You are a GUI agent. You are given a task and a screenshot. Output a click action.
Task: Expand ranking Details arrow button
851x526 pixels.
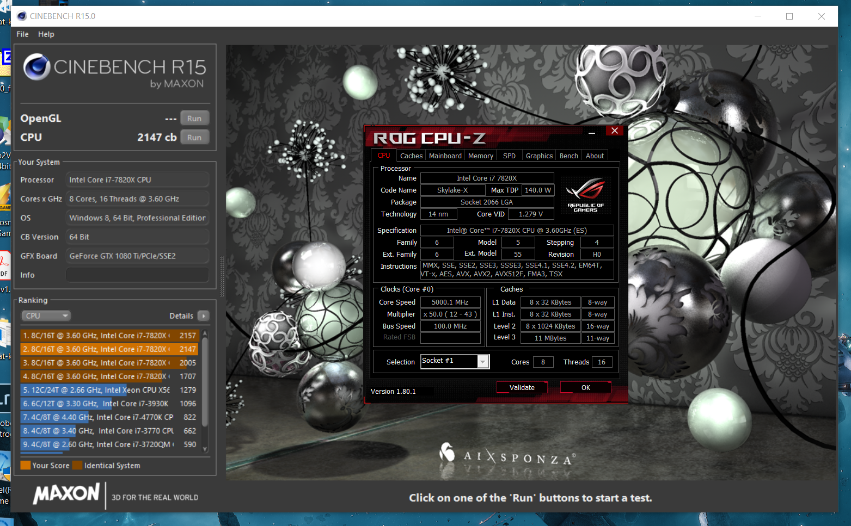(204, 316)
